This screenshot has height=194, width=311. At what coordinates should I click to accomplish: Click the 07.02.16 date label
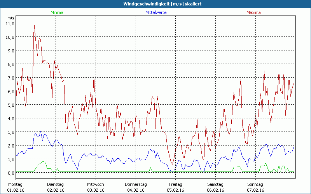(255, 190)
